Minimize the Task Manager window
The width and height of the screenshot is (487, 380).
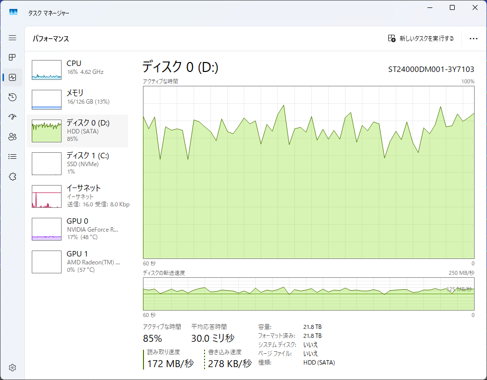tap(430, 7)
